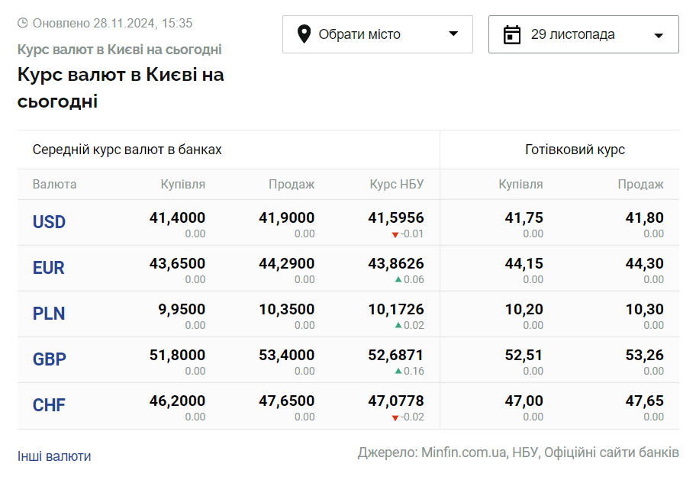Click bank Продаж column header
This screenshot has width=696, height=483.
pyautogui.click(x=292, y=184)
